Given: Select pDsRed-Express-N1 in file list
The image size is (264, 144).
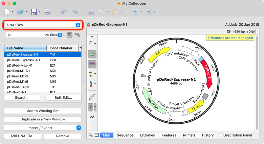Looking at the screenshot, I should (x=43, y=54).
